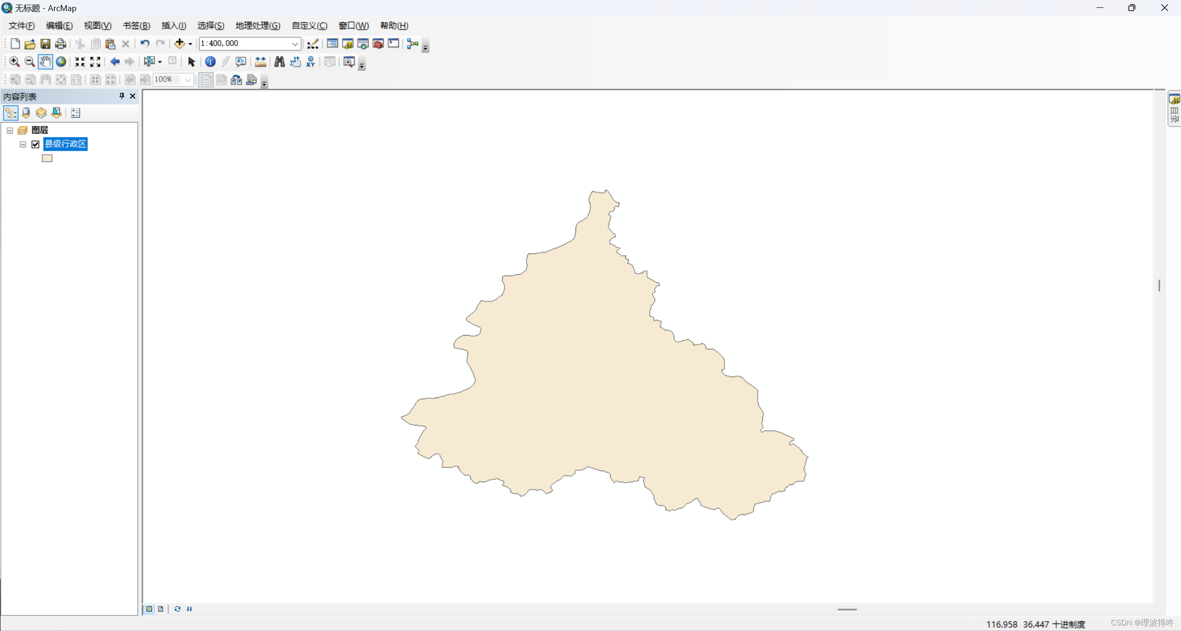Screen dimensions: 1181x631
Task: Select the Zoom In tool
Action: 14,62
